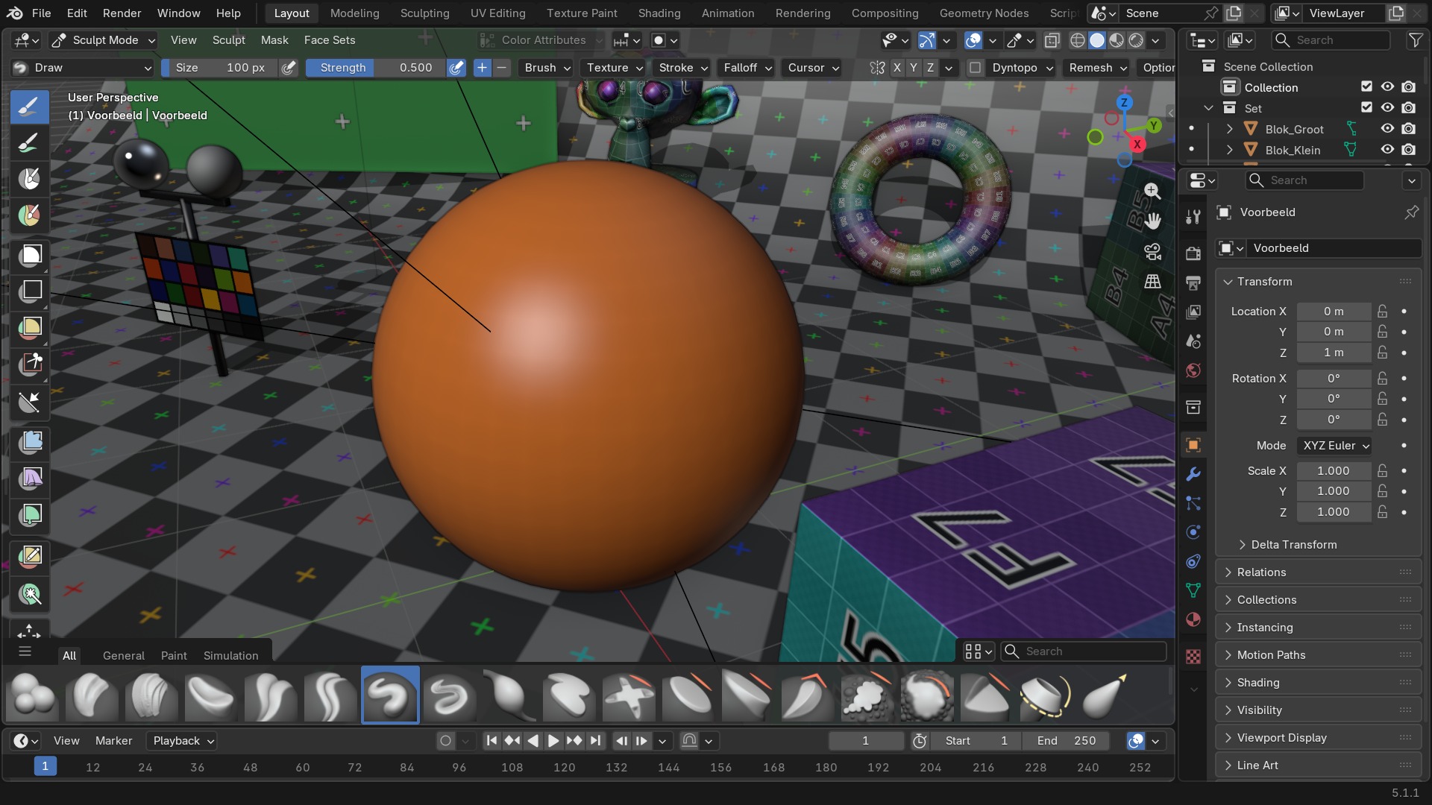1432x805 pixels.
Task: Enable Strength pen pressure icon
Action: tap(456, 68)
